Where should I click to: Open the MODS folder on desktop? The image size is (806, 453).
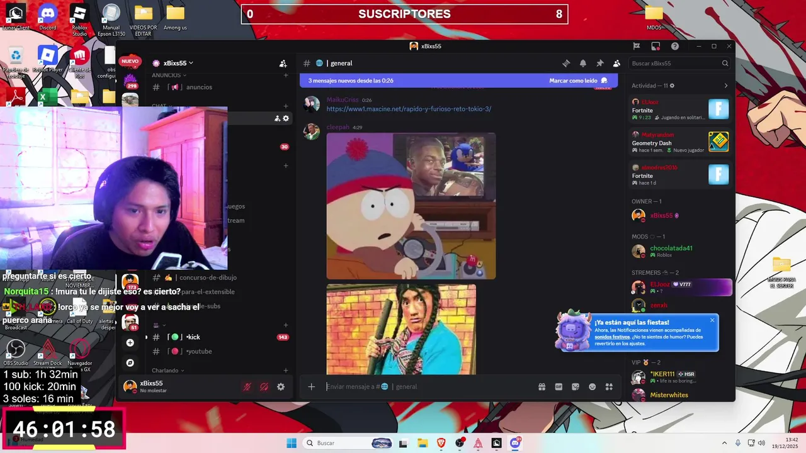[x=654, y=18]
